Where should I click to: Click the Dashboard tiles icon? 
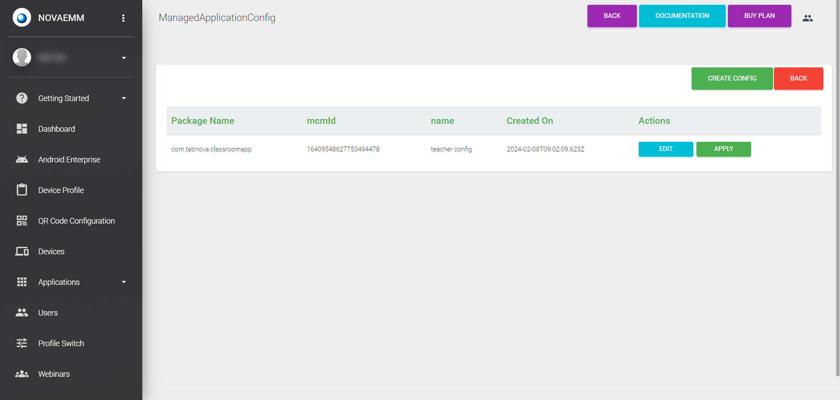click(22, 129)
